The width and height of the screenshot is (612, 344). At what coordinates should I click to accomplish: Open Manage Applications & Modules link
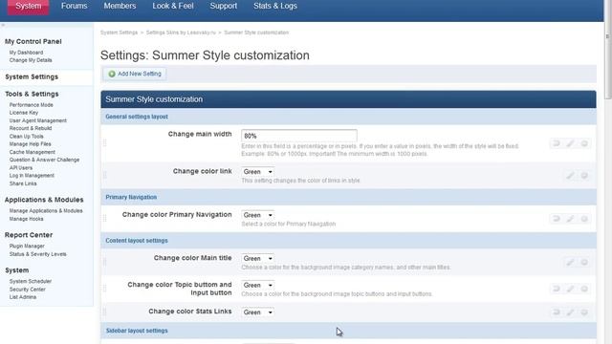tap(46, 210)
